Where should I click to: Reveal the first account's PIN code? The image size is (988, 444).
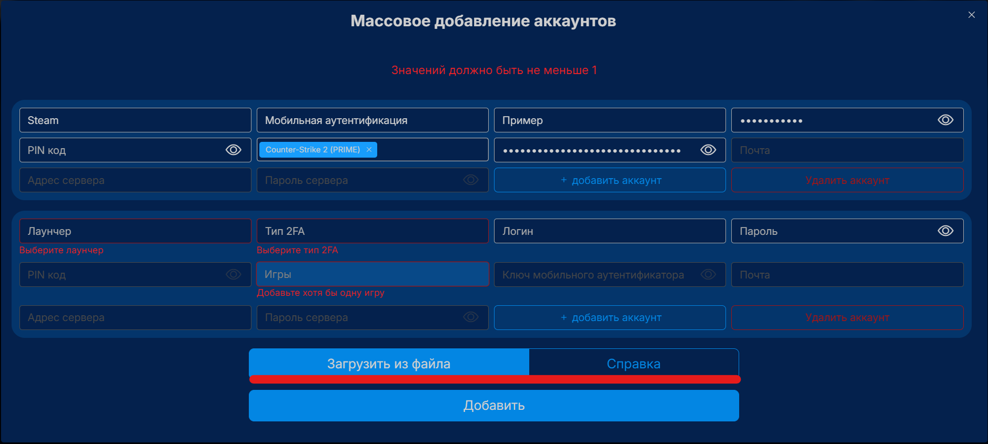point(234,150)
